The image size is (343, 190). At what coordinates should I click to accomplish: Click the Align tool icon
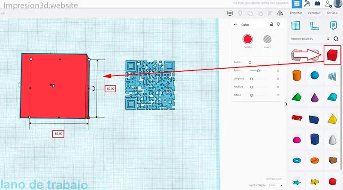coord(270,13)
